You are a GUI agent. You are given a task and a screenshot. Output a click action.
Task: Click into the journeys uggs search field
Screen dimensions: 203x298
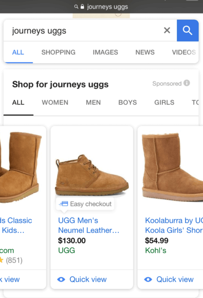83,31
